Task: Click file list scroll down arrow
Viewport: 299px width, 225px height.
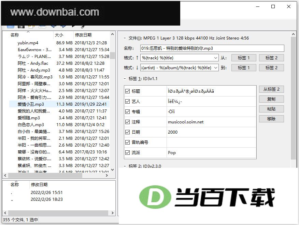Action: pyautogui.click(x=112, y=169)
